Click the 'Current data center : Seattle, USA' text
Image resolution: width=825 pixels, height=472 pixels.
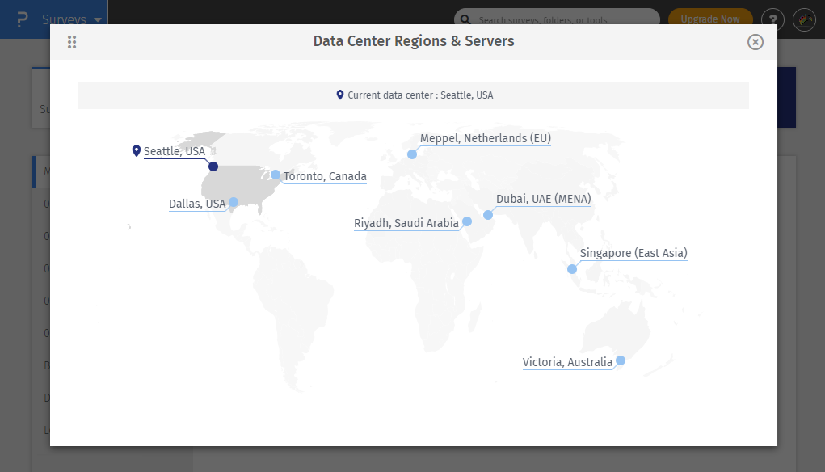coord(420,95)
